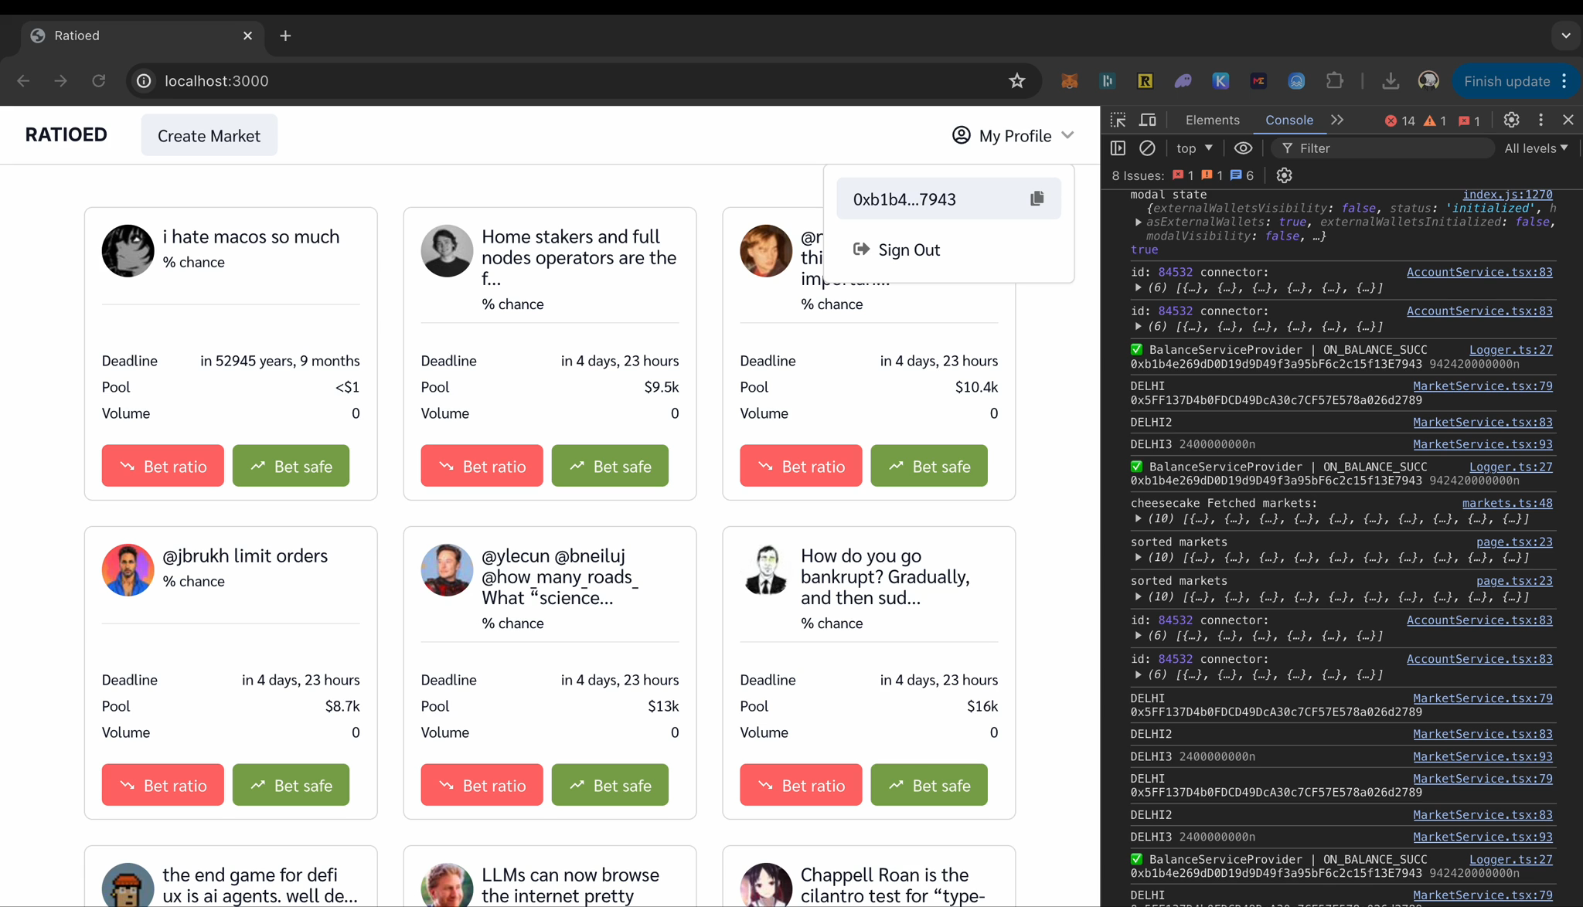
Task: Open the first MarketService.tsx:79 link
Action: click(1483, 386)
